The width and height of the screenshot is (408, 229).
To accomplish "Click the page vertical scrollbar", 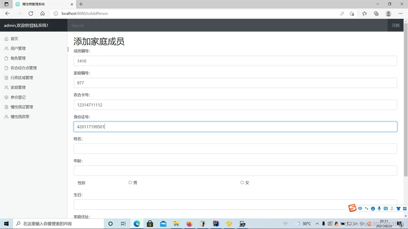I will [406, 100].
